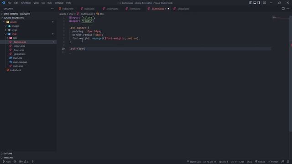The image size is (292, 164).
Task: Open the editor more actions ellipsis
Action: click(288, 9)
